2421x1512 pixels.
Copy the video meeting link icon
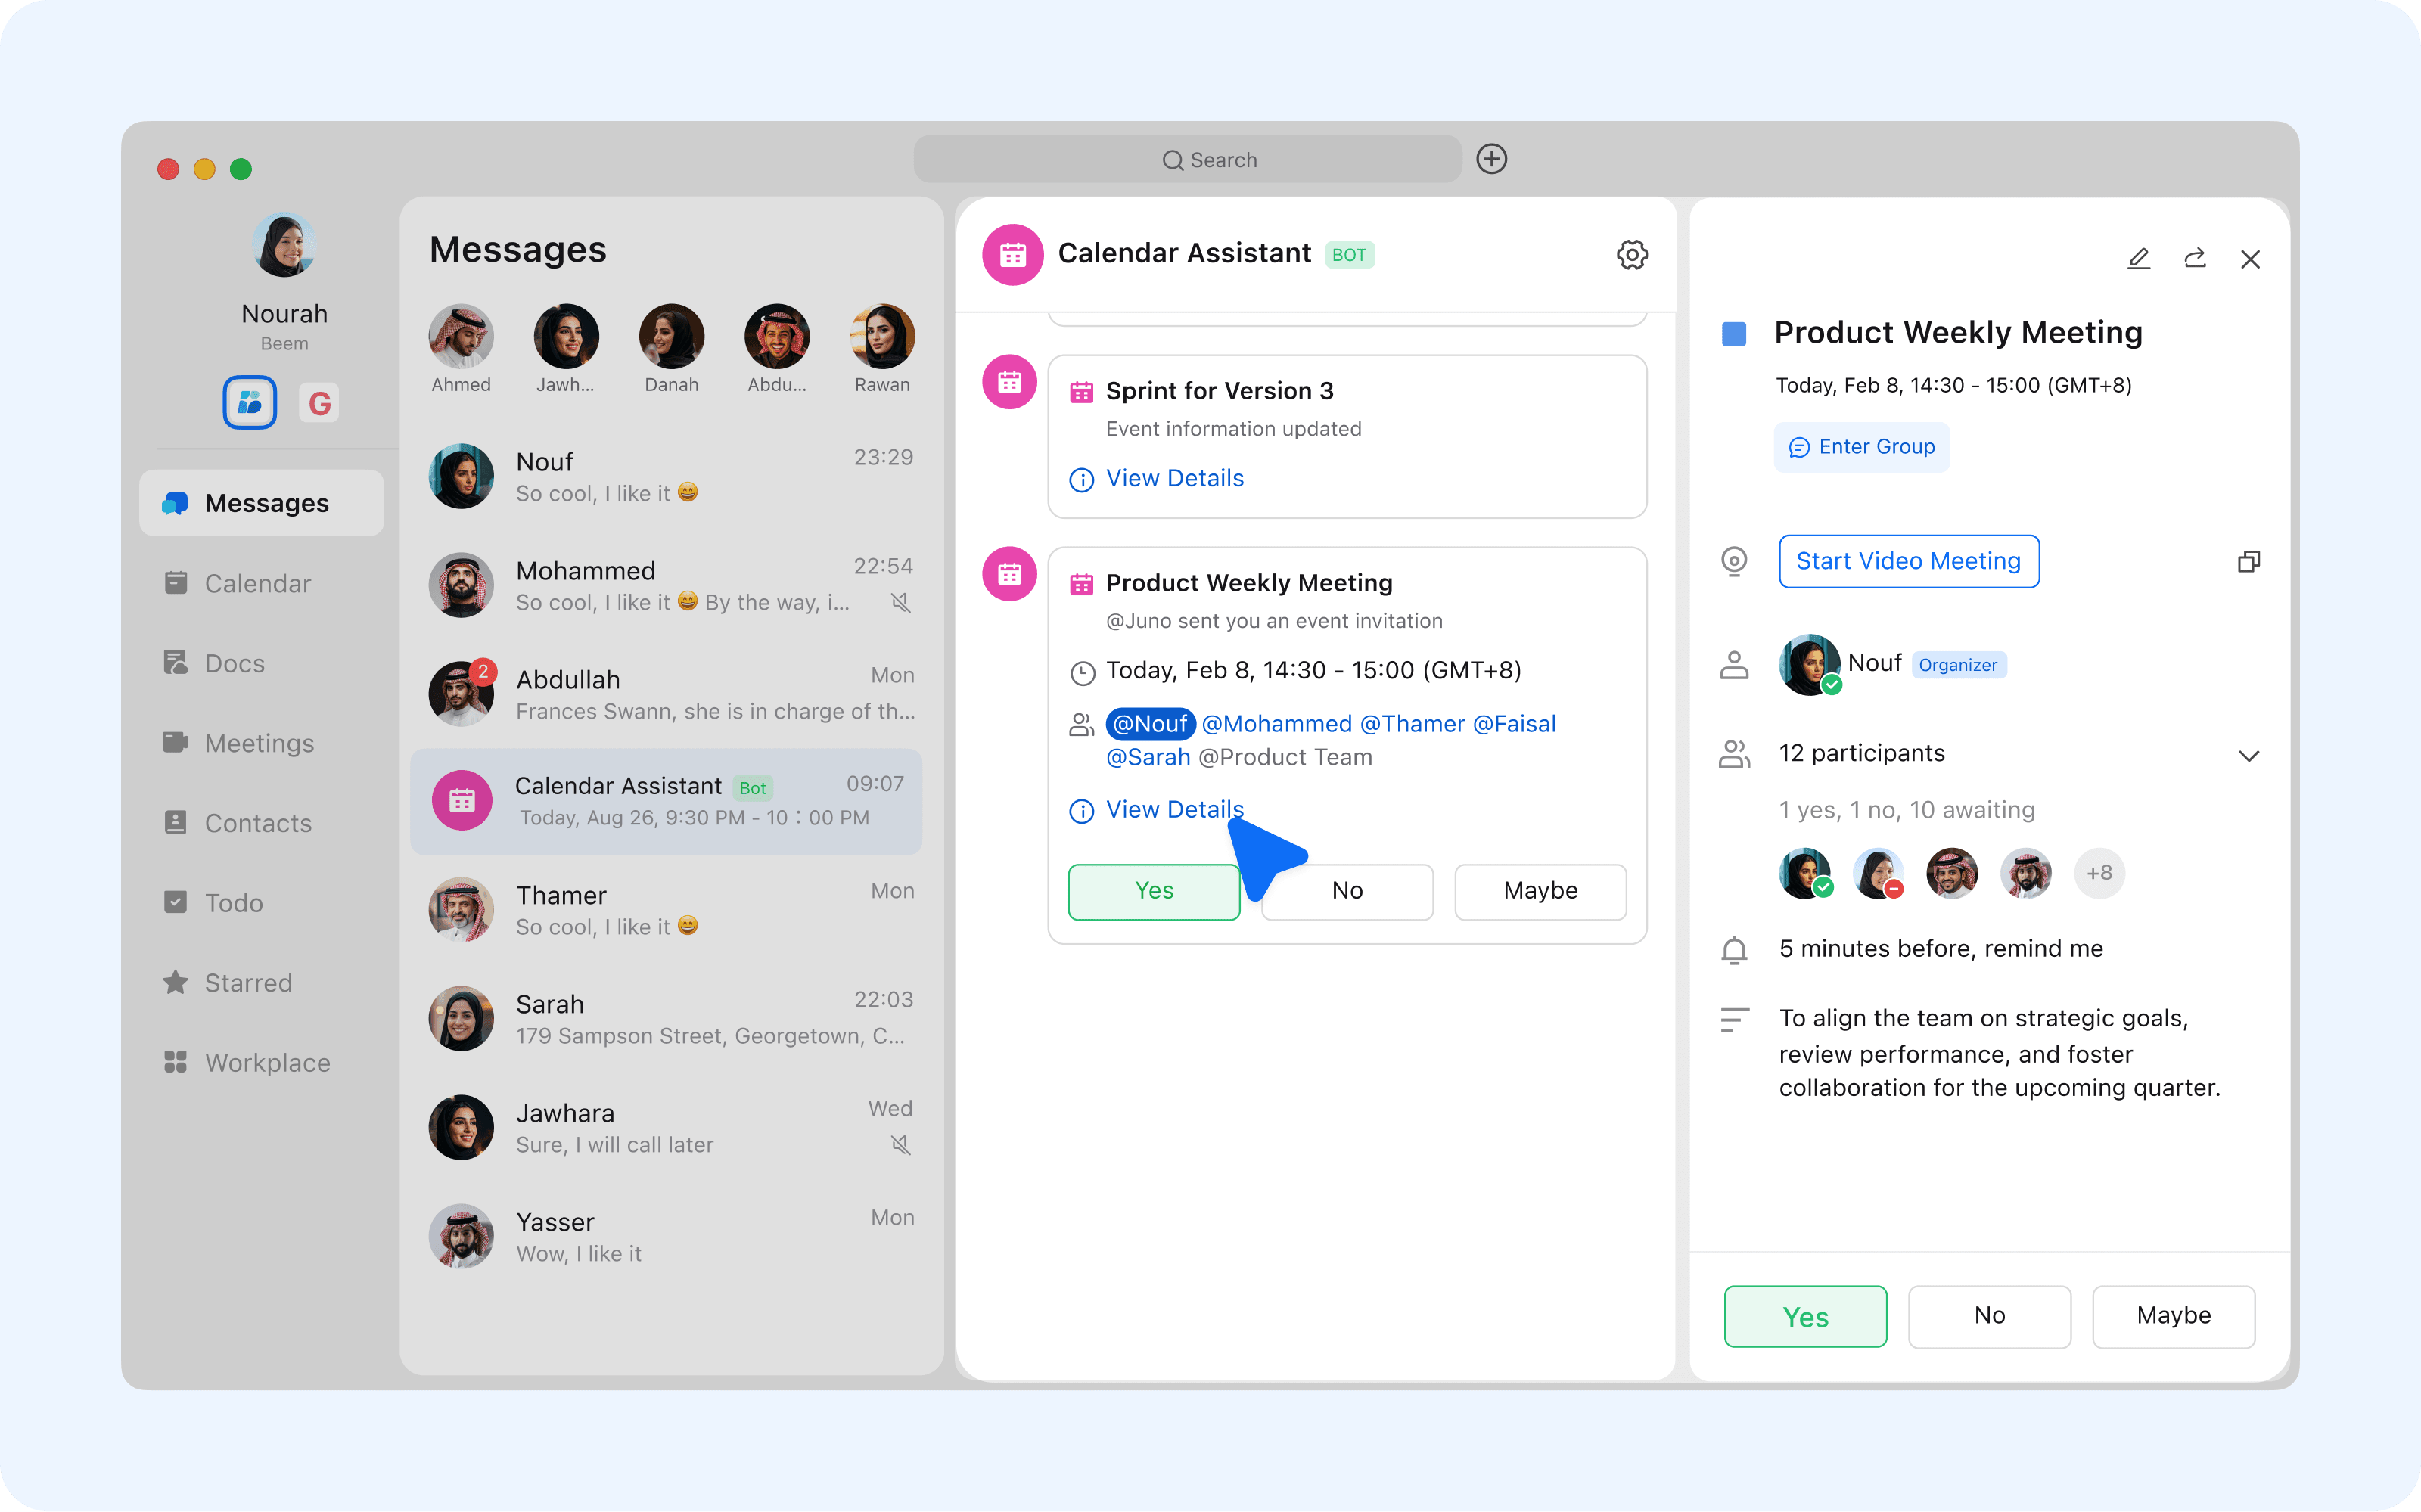tap(2248, 562)
